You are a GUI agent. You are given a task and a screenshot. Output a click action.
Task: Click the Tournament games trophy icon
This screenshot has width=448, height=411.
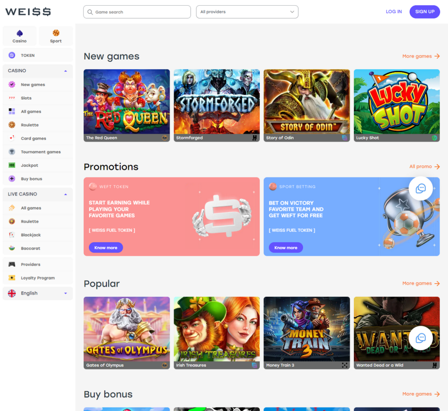(x=12, y=151)
